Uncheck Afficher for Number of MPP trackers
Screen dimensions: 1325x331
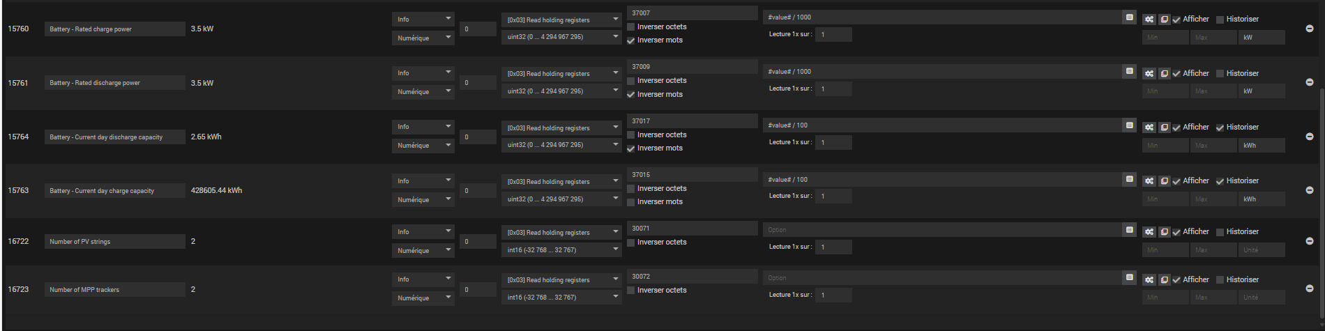[x=1176, y=280]
